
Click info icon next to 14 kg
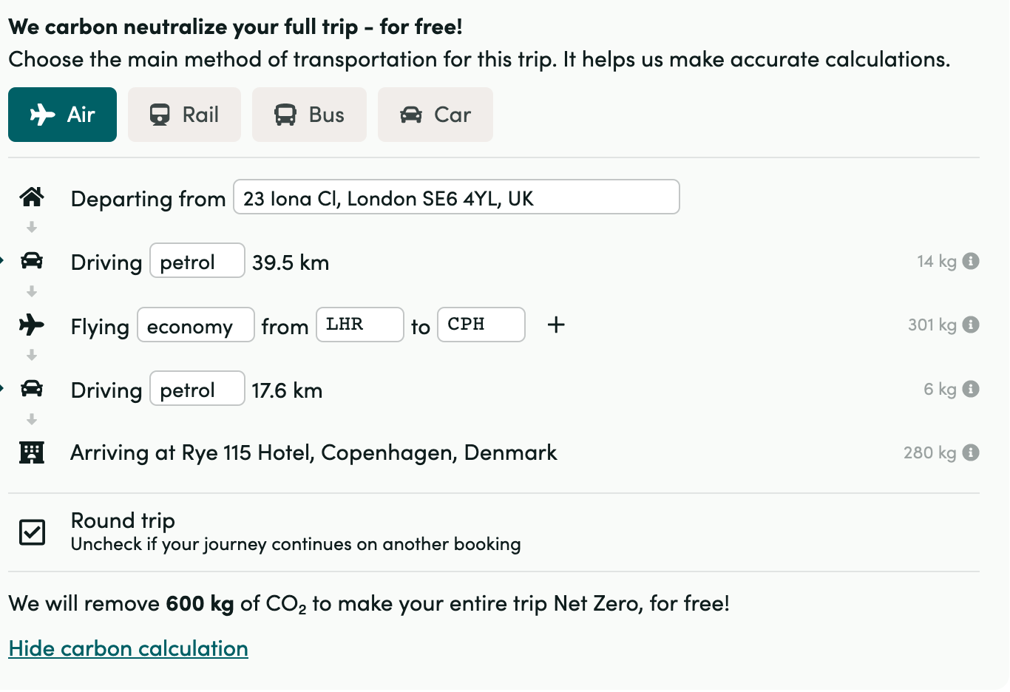click(x=972, y=261)
